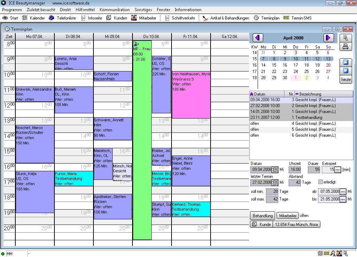Click the blue down-arrow button
The height and width of the screenshot is (257, 357).
(x=345, y=71)
